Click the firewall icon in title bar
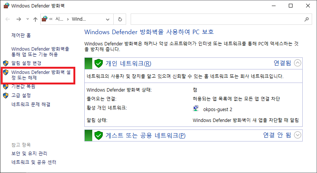 pos(6,6)
